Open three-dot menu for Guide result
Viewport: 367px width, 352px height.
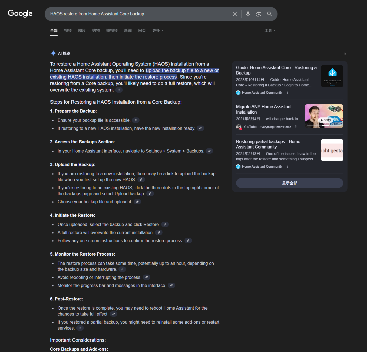tap(287, 93)
